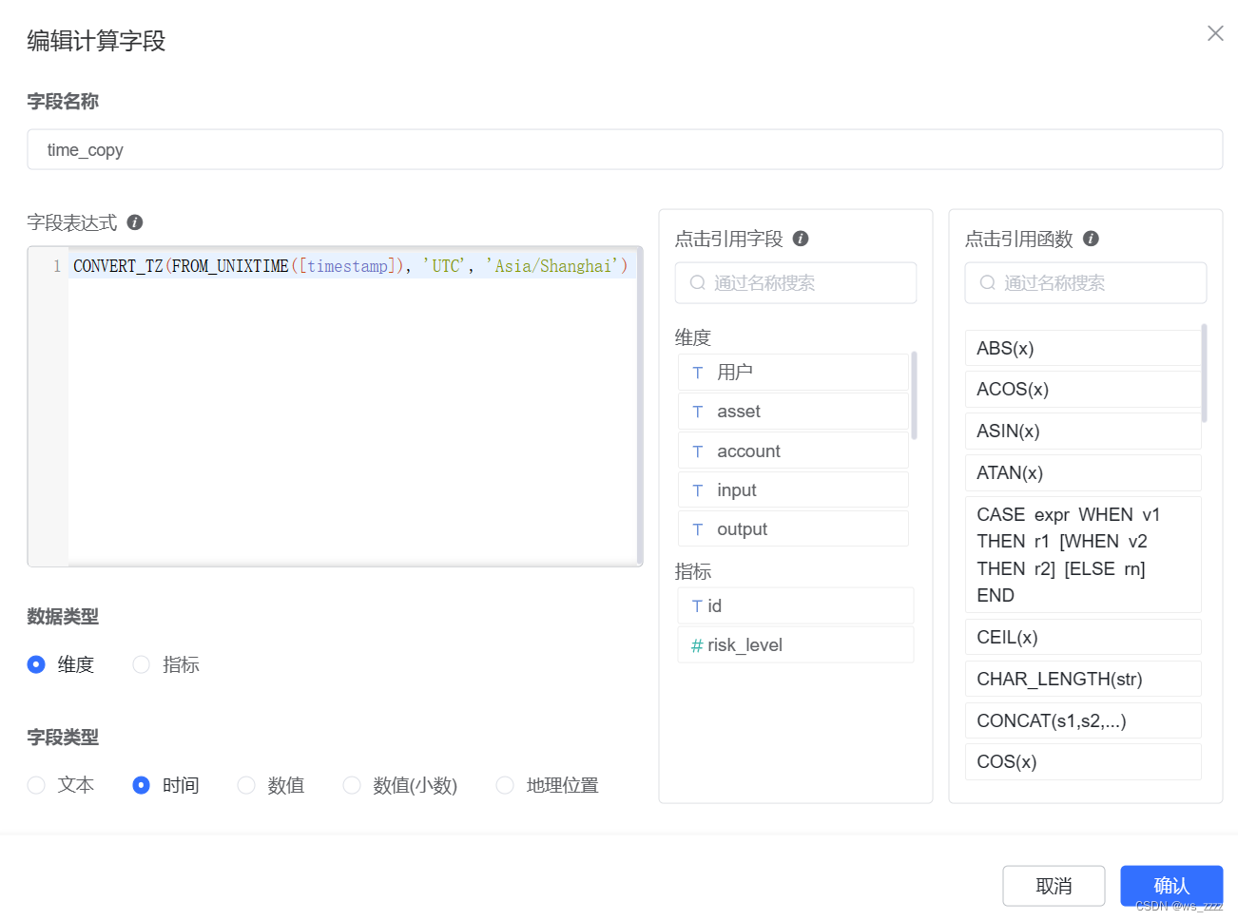Click the T type icon beside 用户 dimension
Viewport: 1238px width, 921px height.
tap(698, 372)
